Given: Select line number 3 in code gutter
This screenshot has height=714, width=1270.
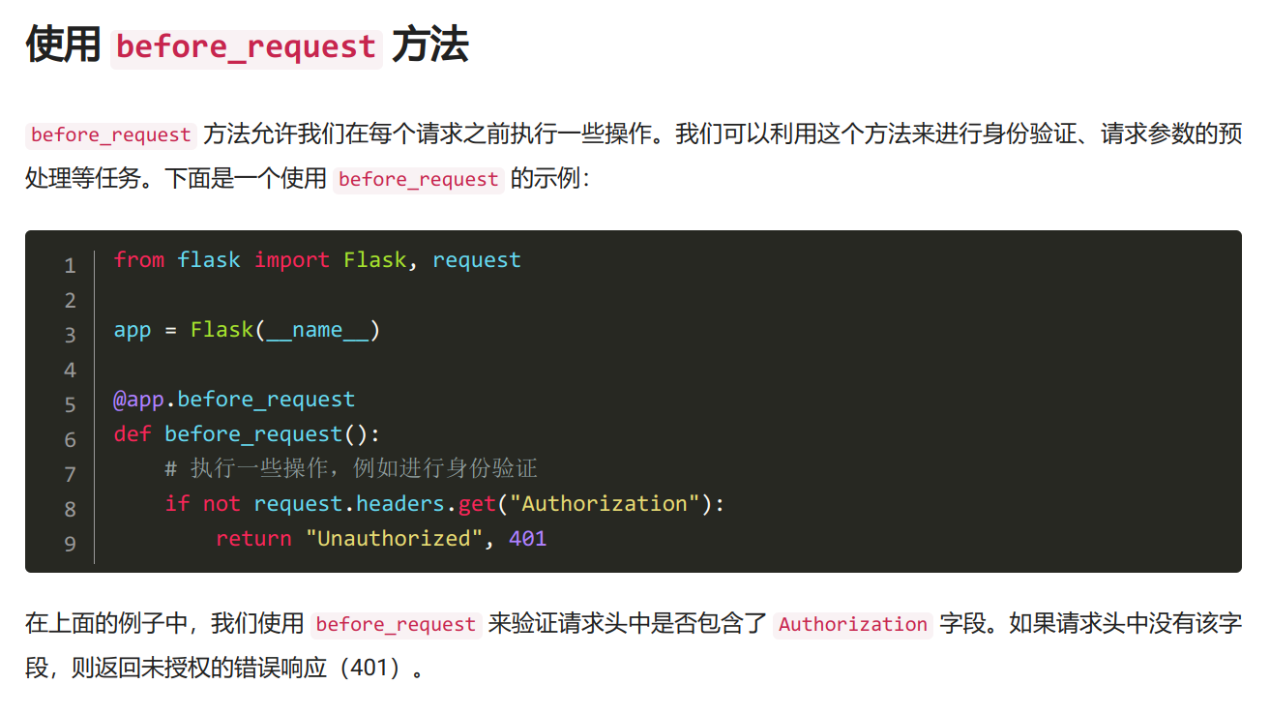Looking at the screenshot, I should 70,335.
